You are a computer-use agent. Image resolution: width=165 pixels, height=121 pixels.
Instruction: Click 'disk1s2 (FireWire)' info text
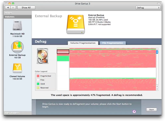click(96, 17)
